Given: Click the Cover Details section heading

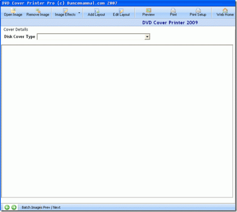Looking at the screenshot, I should coord(16,29).
